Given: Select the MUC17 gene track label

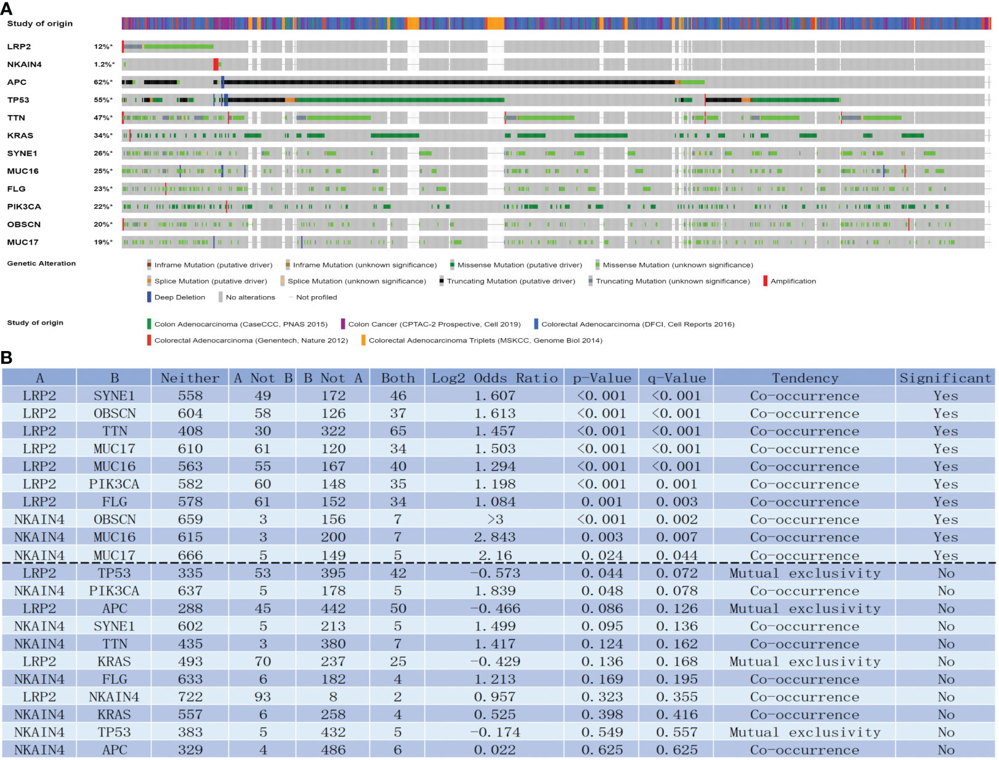Looking at the screenshot, I should pyautogui.click(x=23, y=243).
